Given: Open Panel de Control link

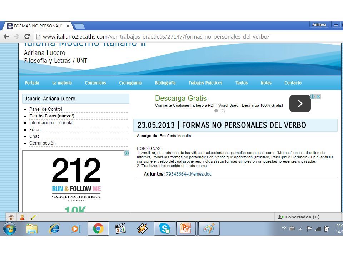Looking at the screenshot, I should point(46,109).
